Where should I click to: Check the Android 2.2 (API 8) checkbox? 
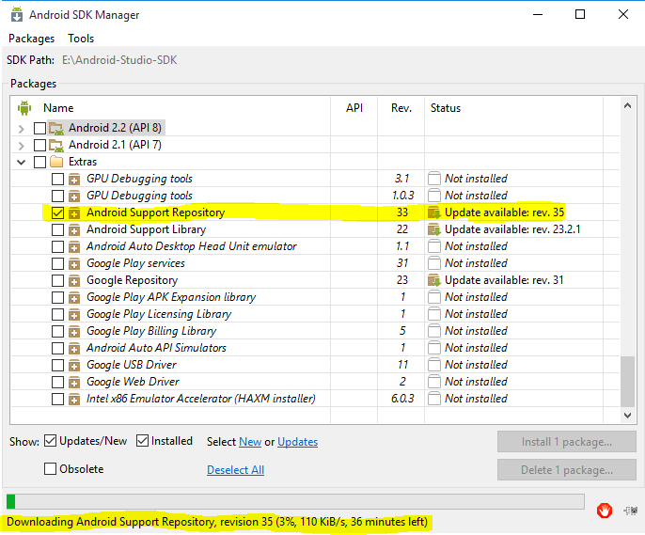(x=39, y=128)
